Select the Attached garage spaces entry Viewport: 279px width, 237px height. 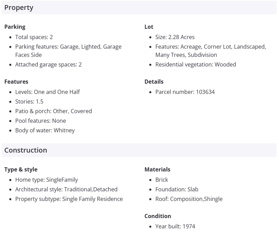(48, 64)
